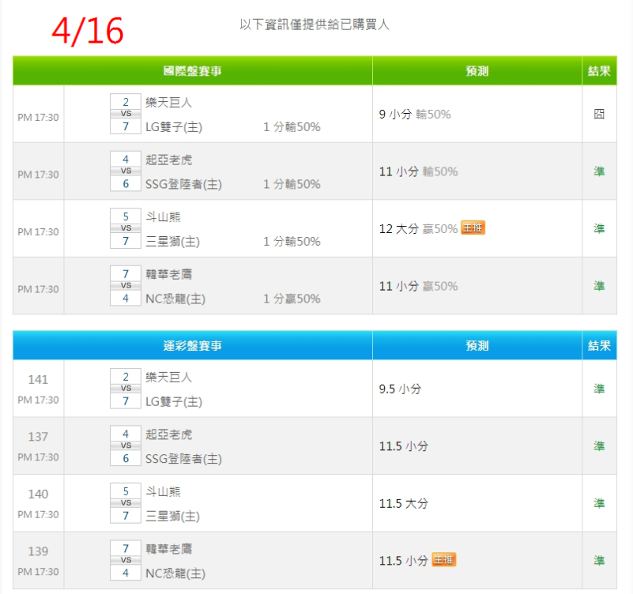
Task: Click the spread 1 分贏50% beside NC恐龍(主)
Action: click(292, 299)
